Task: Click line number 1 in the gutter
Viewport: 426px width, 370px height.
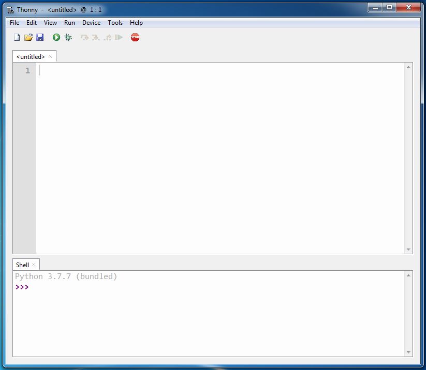Action: pyautogui.click(x=27, y=71)
